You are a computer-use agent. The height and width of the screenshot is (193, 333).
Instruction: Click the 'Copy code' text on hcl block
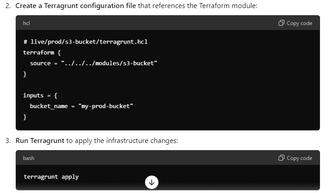(x=299, y=23)
